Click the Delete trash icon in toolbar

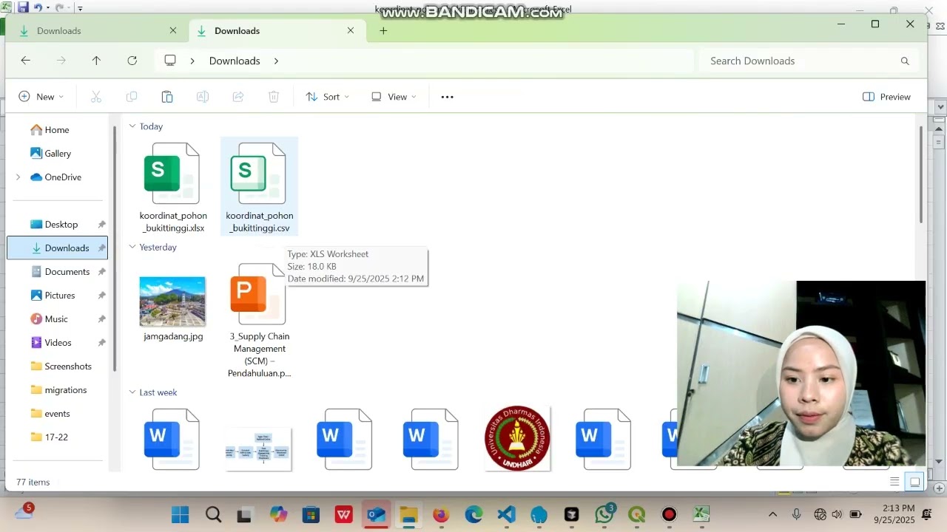[x=274, y=97]
